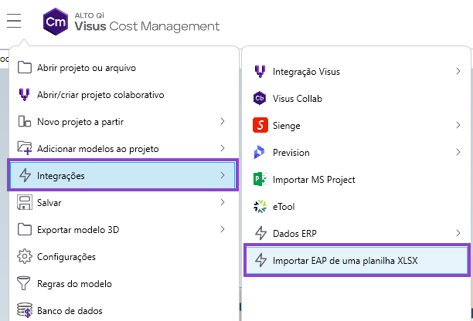Expand the Salvar submenu chevron
The image size is (473, 321).
pos(222,202)
